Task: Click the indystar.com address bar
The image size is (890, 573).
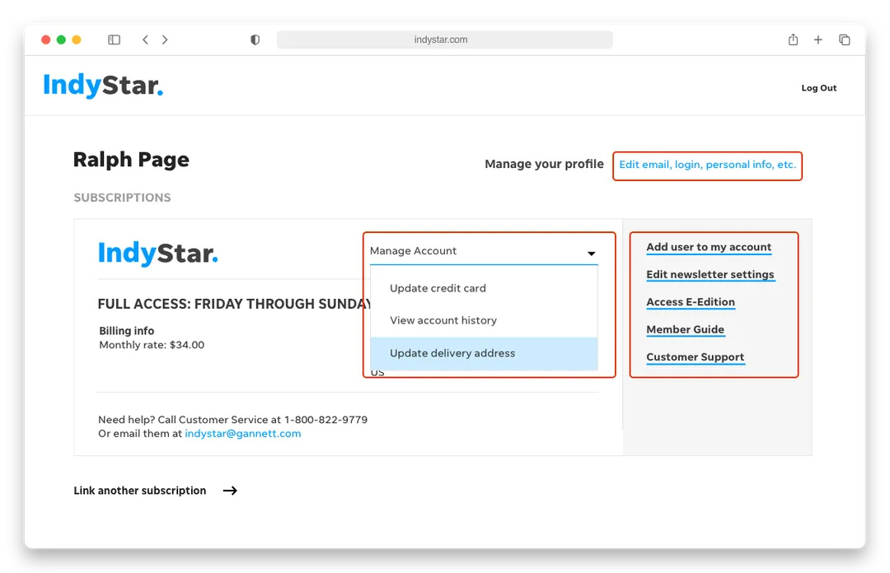Action: click(444, 40)
